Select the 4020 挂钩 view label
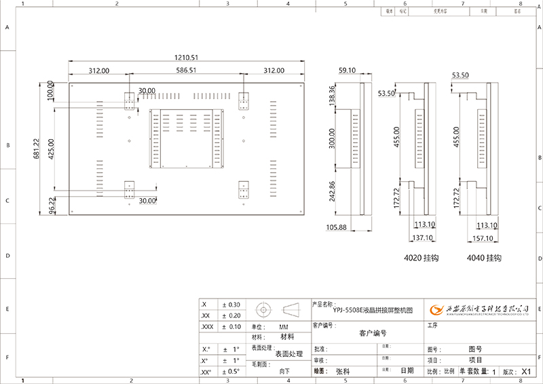The image size is (543, 384). 420,258
